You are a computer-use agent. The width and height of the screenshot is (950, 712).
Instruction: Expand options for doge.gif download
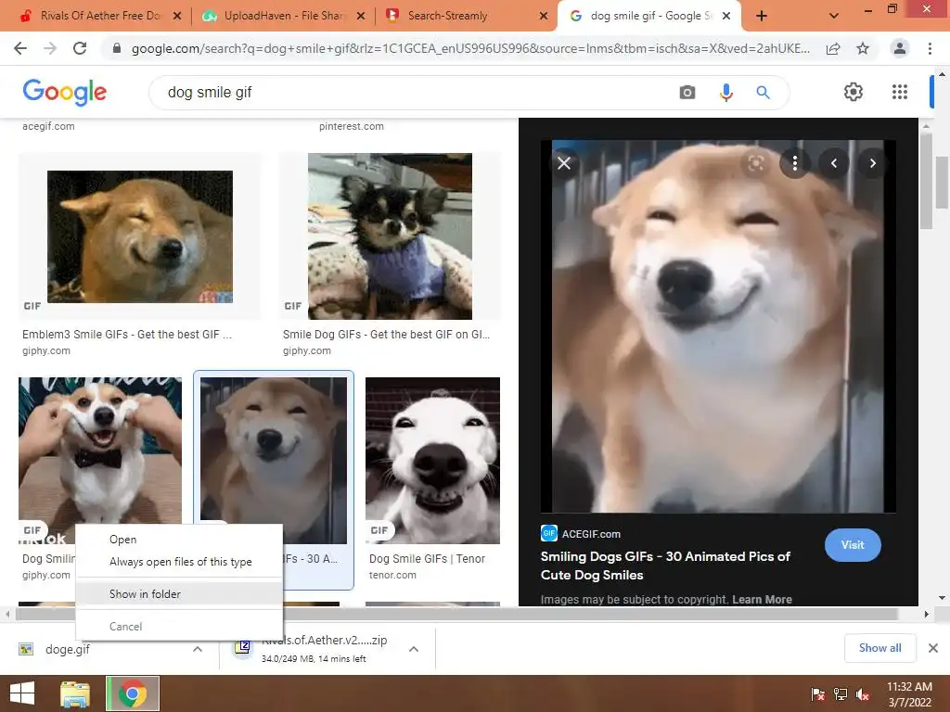(x=198, y=649)
